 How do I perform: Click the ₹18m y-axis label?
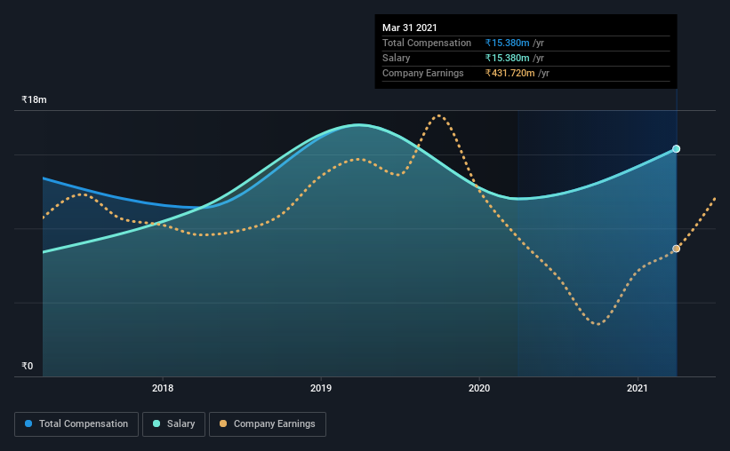pyautogui.click(x=34, y=99)
